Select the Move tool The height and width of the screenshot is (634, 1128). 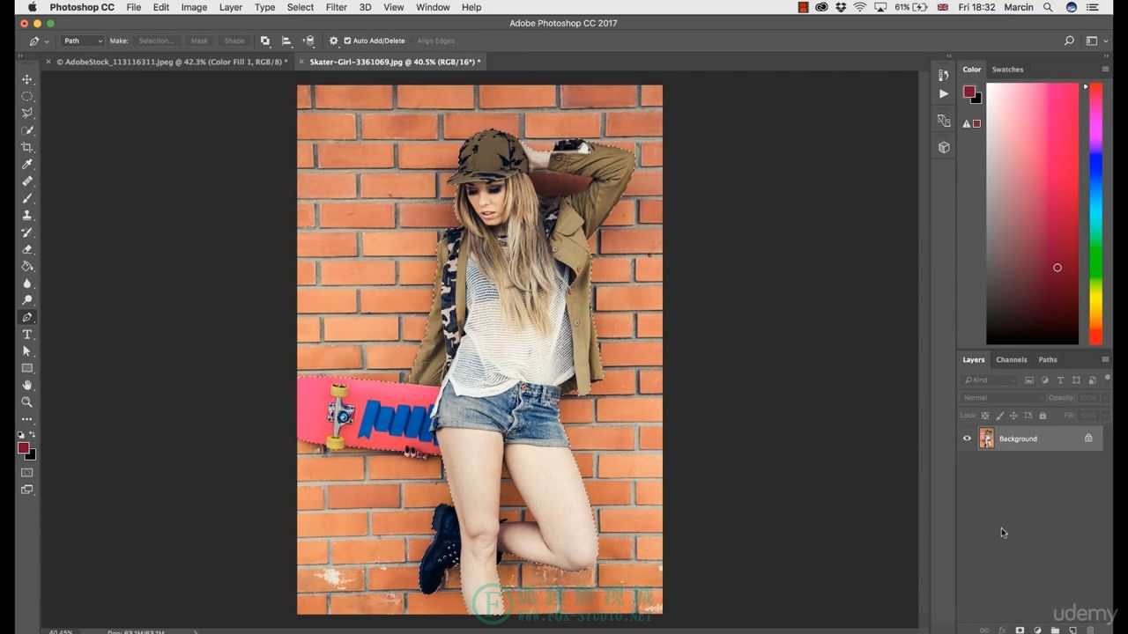(x=27, y=79)
